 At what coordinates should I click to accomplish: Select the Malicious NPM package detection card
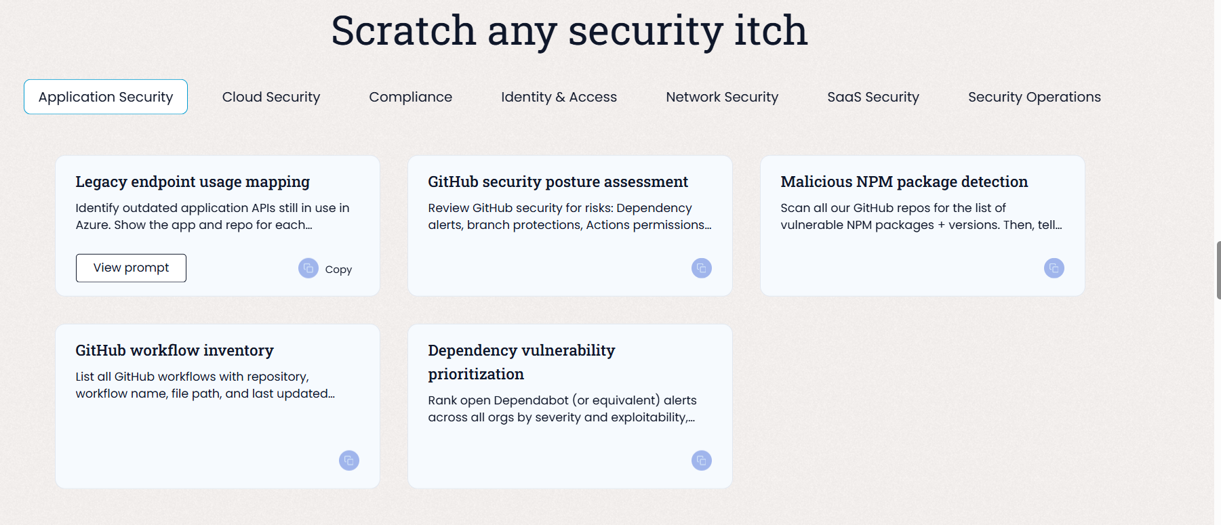point(904,182)
